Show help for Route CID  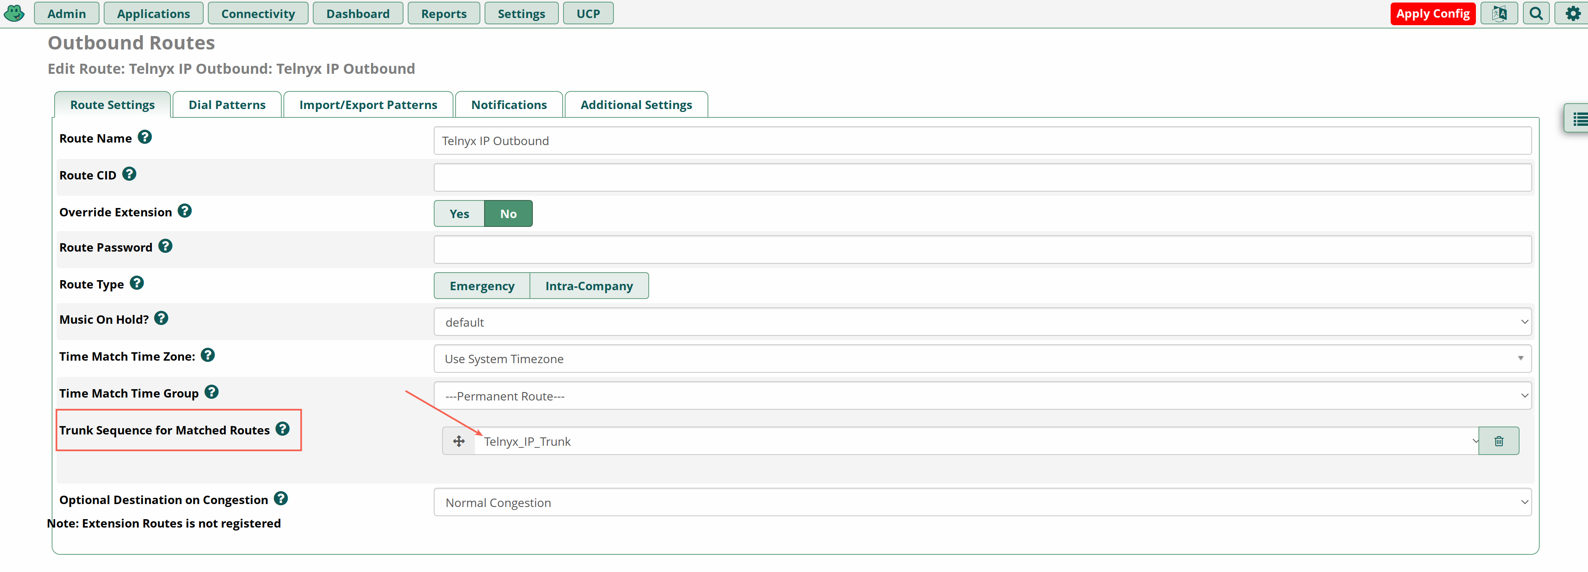click(129, 174)
